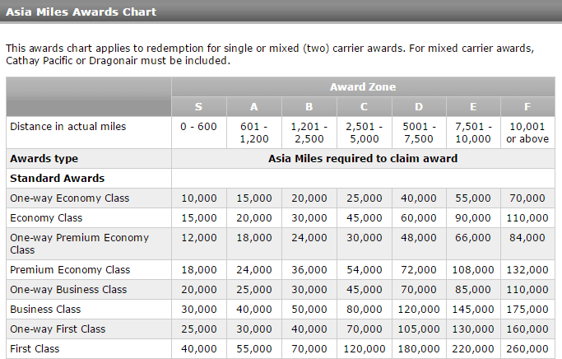The image size is (562, 359).
Task: Click the One-way First Class row label
Action: click(58, 329)
